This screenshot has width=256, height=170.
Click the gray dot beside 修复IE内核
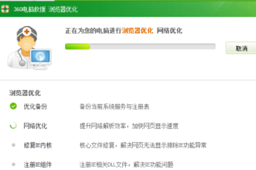(x=14, y=145)
